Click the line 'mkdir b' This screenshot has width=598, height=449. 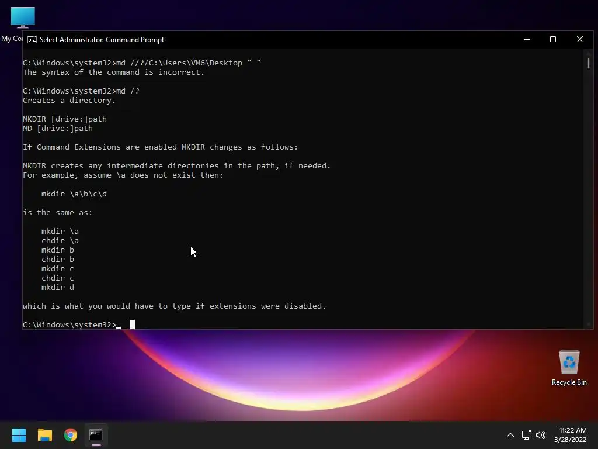(x=58, y=250)
